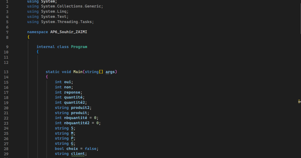The height and width of the screenshot is (158, 301).
Task: Click the opening brace under Main method
Action: pyautogui.click(x=47, y=77)
